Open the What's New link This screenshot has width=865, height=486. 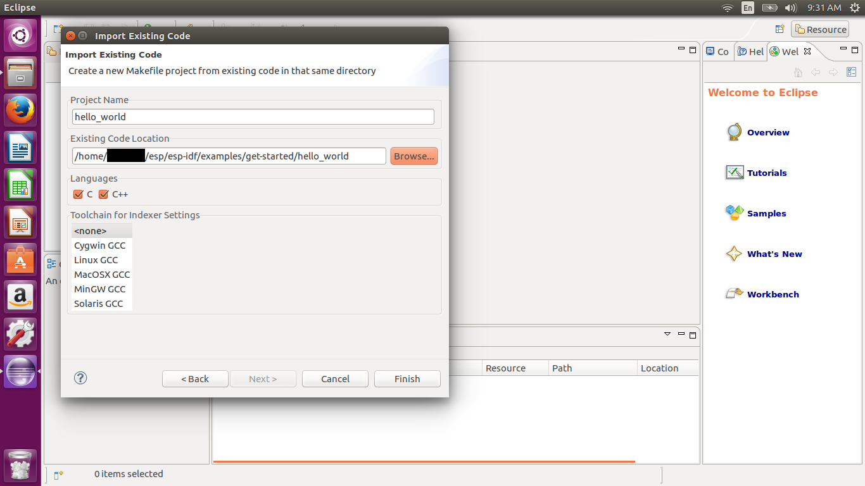774,254
